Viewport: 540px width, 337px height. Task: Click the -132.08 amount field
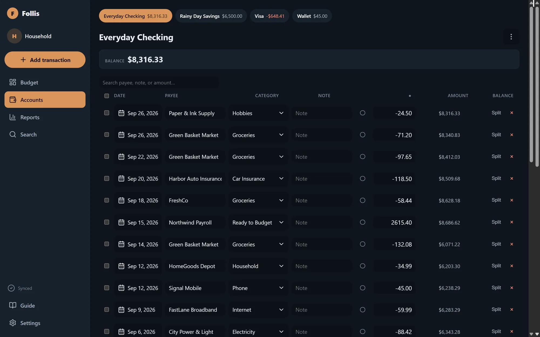(x=394, y=244)
